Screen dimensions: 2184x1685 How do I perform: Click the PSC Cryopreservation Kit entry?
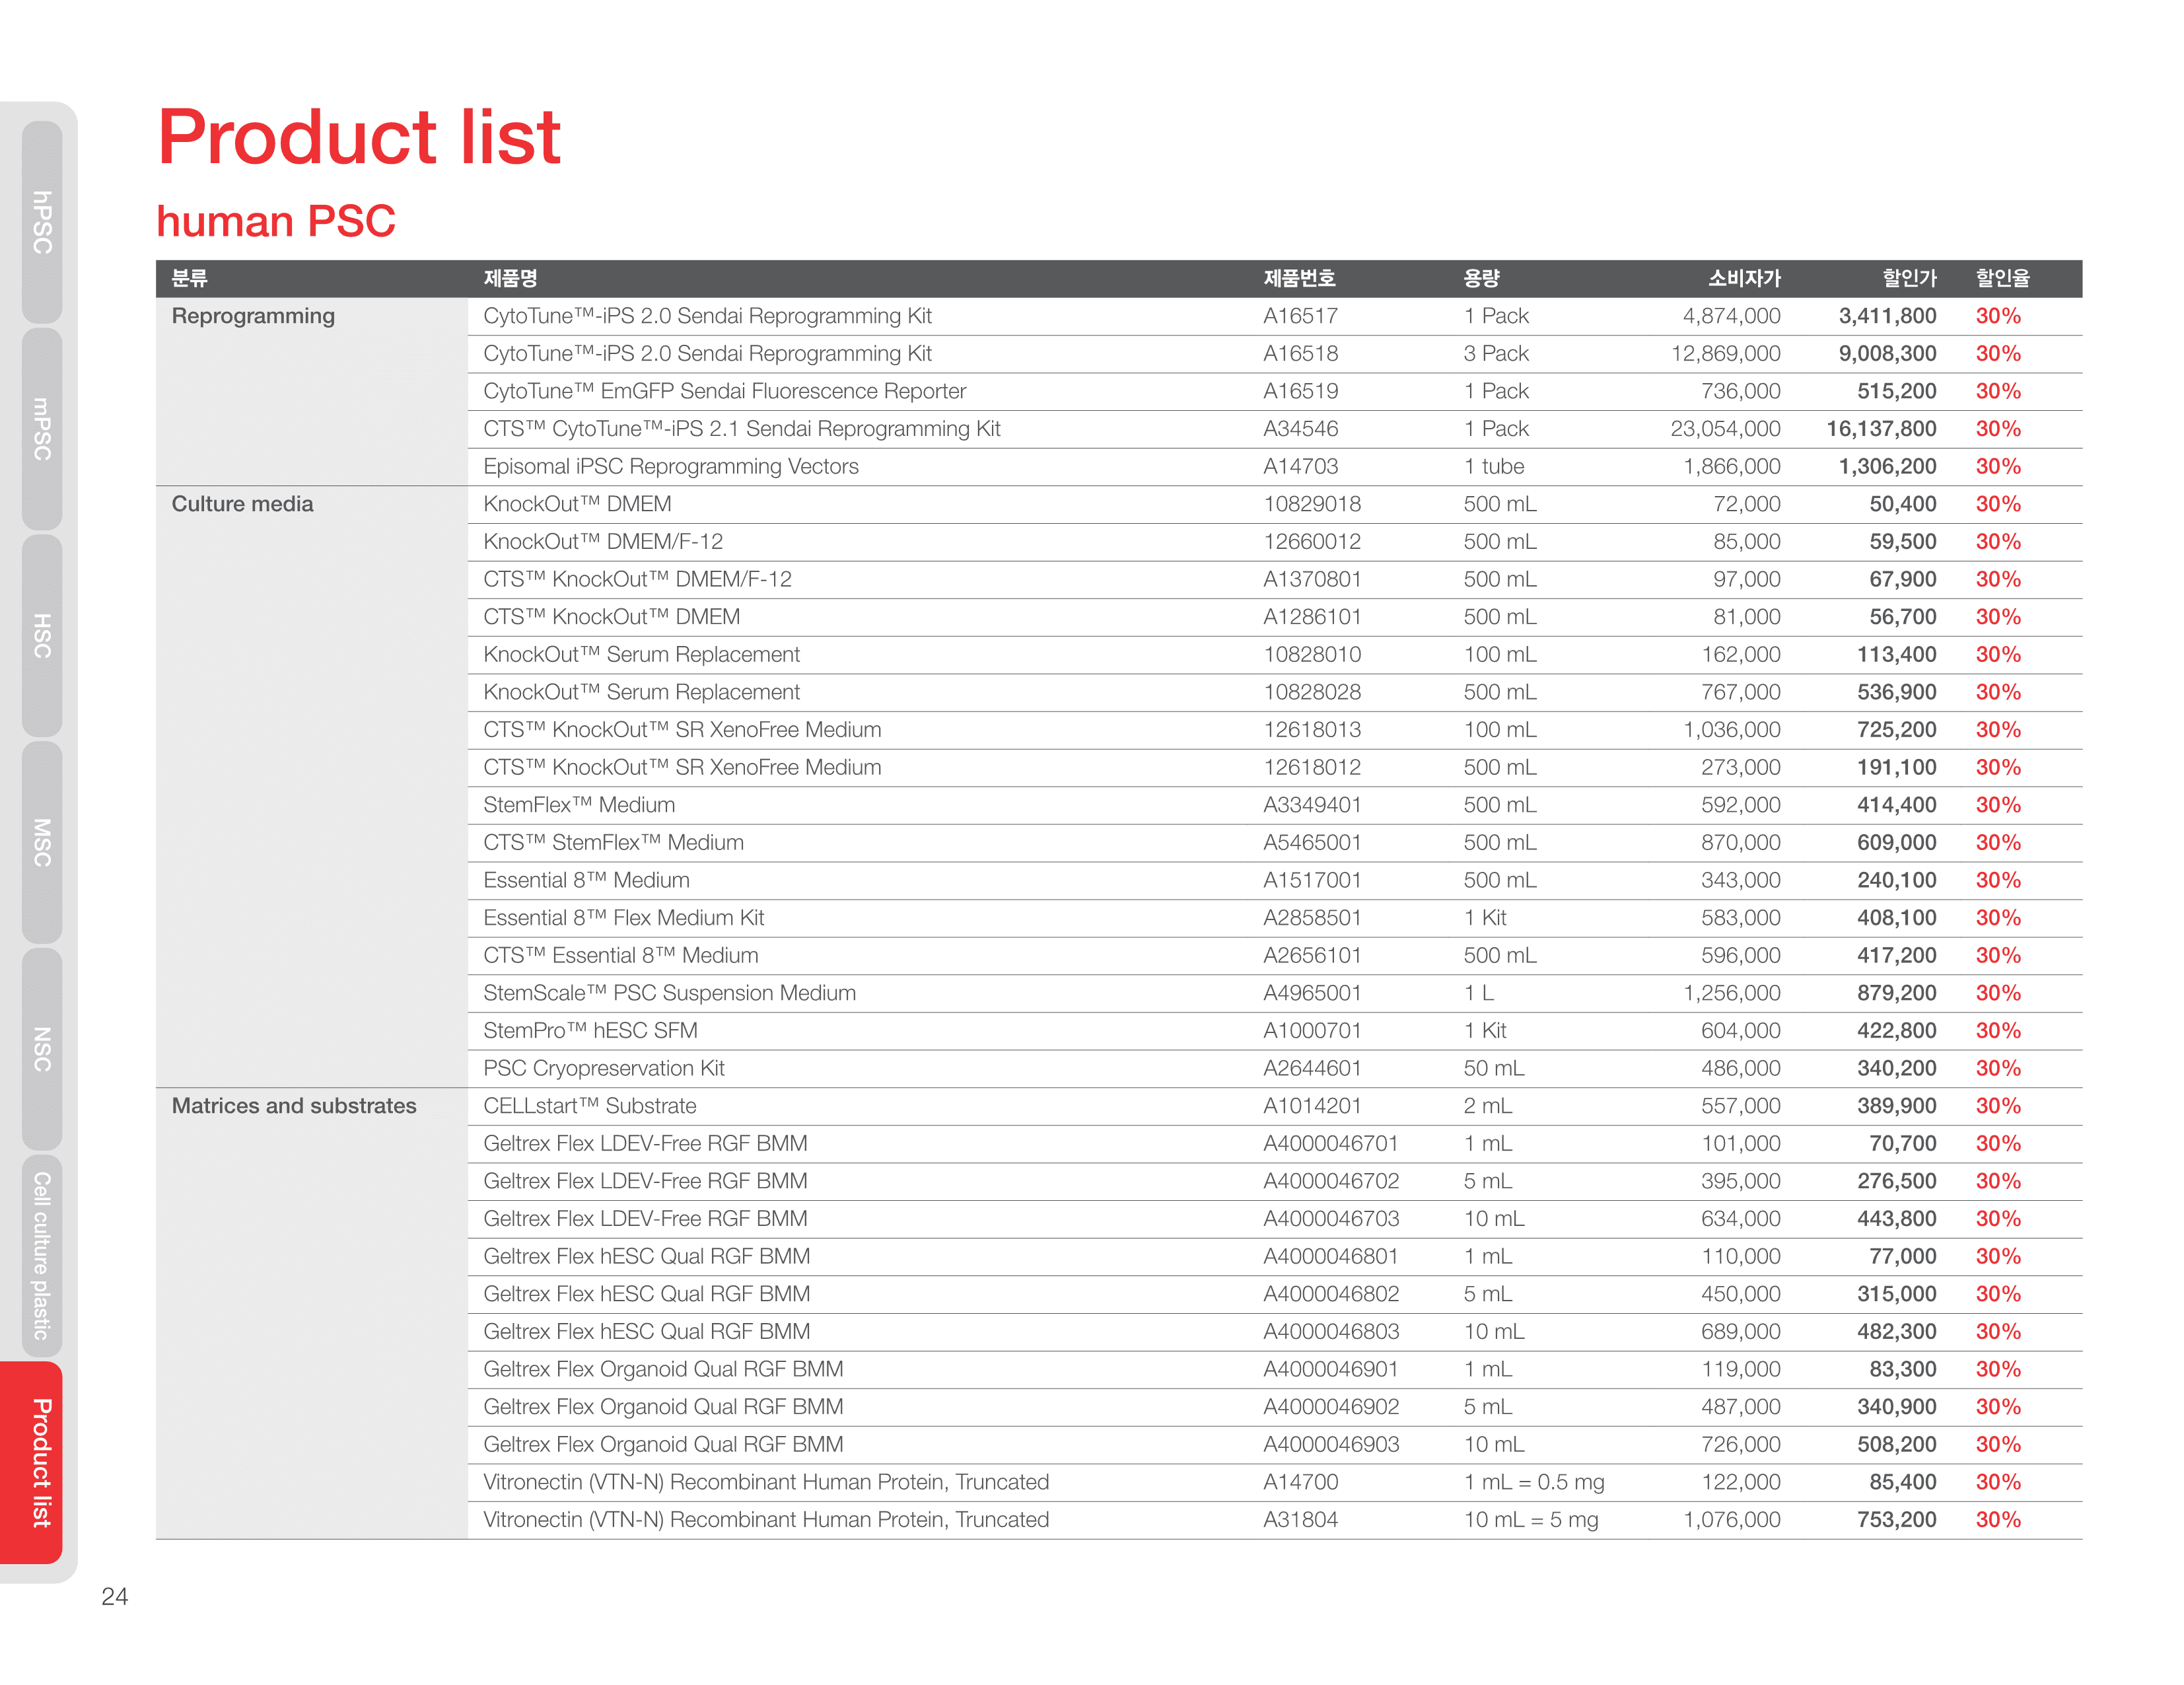(x=603, y=1068)
